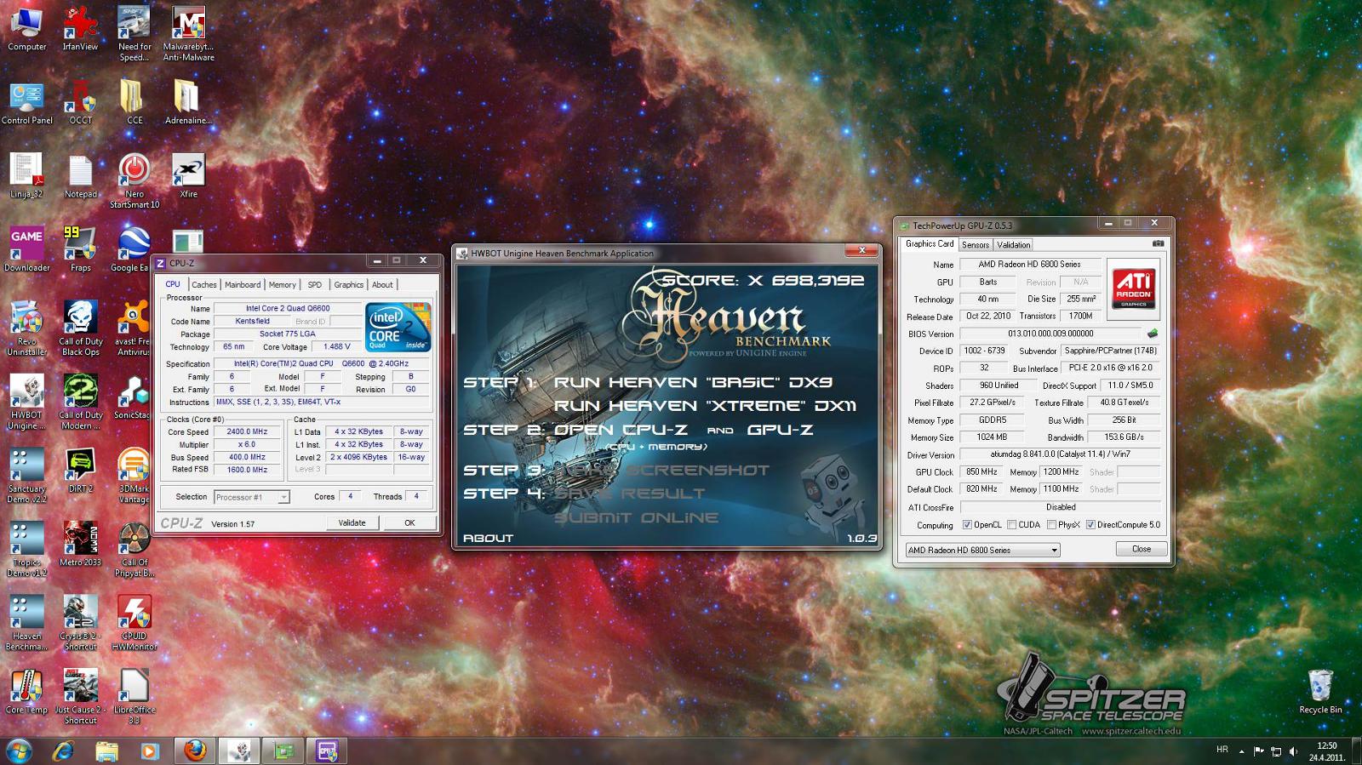Click the Close button in GPU-Z

coord(1142,549)
